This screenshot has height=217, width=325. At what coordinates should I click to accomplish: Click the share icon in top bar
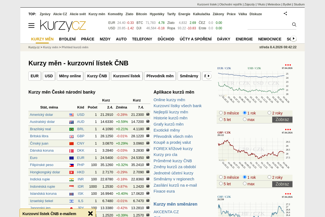[x=285, y=14]
